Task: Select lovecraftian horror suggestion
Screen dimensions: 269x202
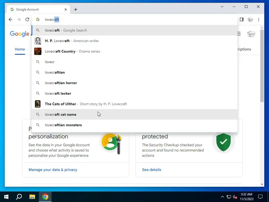Action: 135,83
